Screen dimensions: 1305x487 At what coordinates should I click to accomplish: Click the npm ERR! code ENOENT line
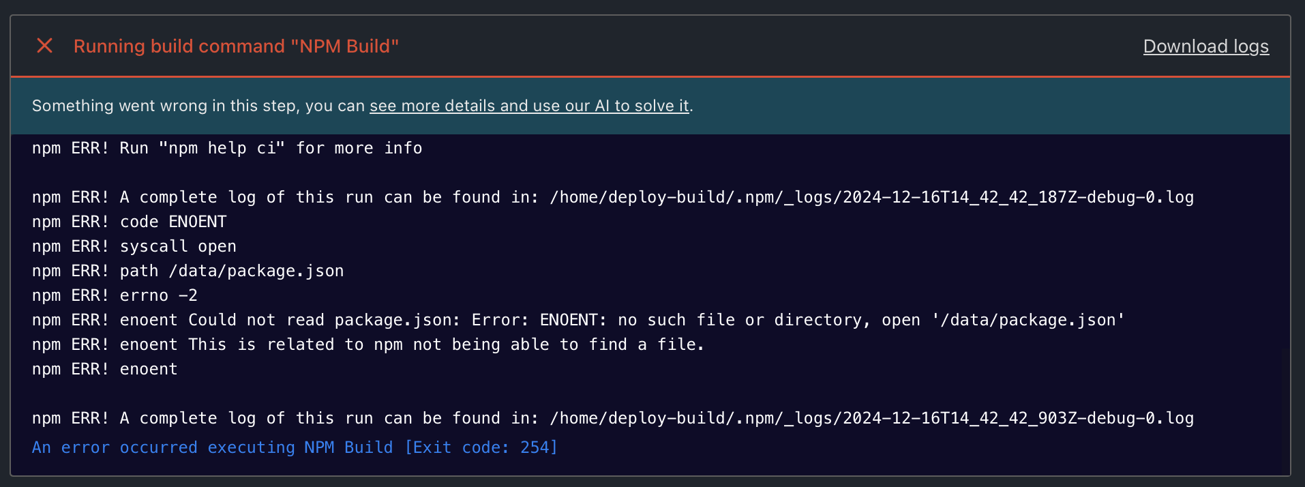128,221
